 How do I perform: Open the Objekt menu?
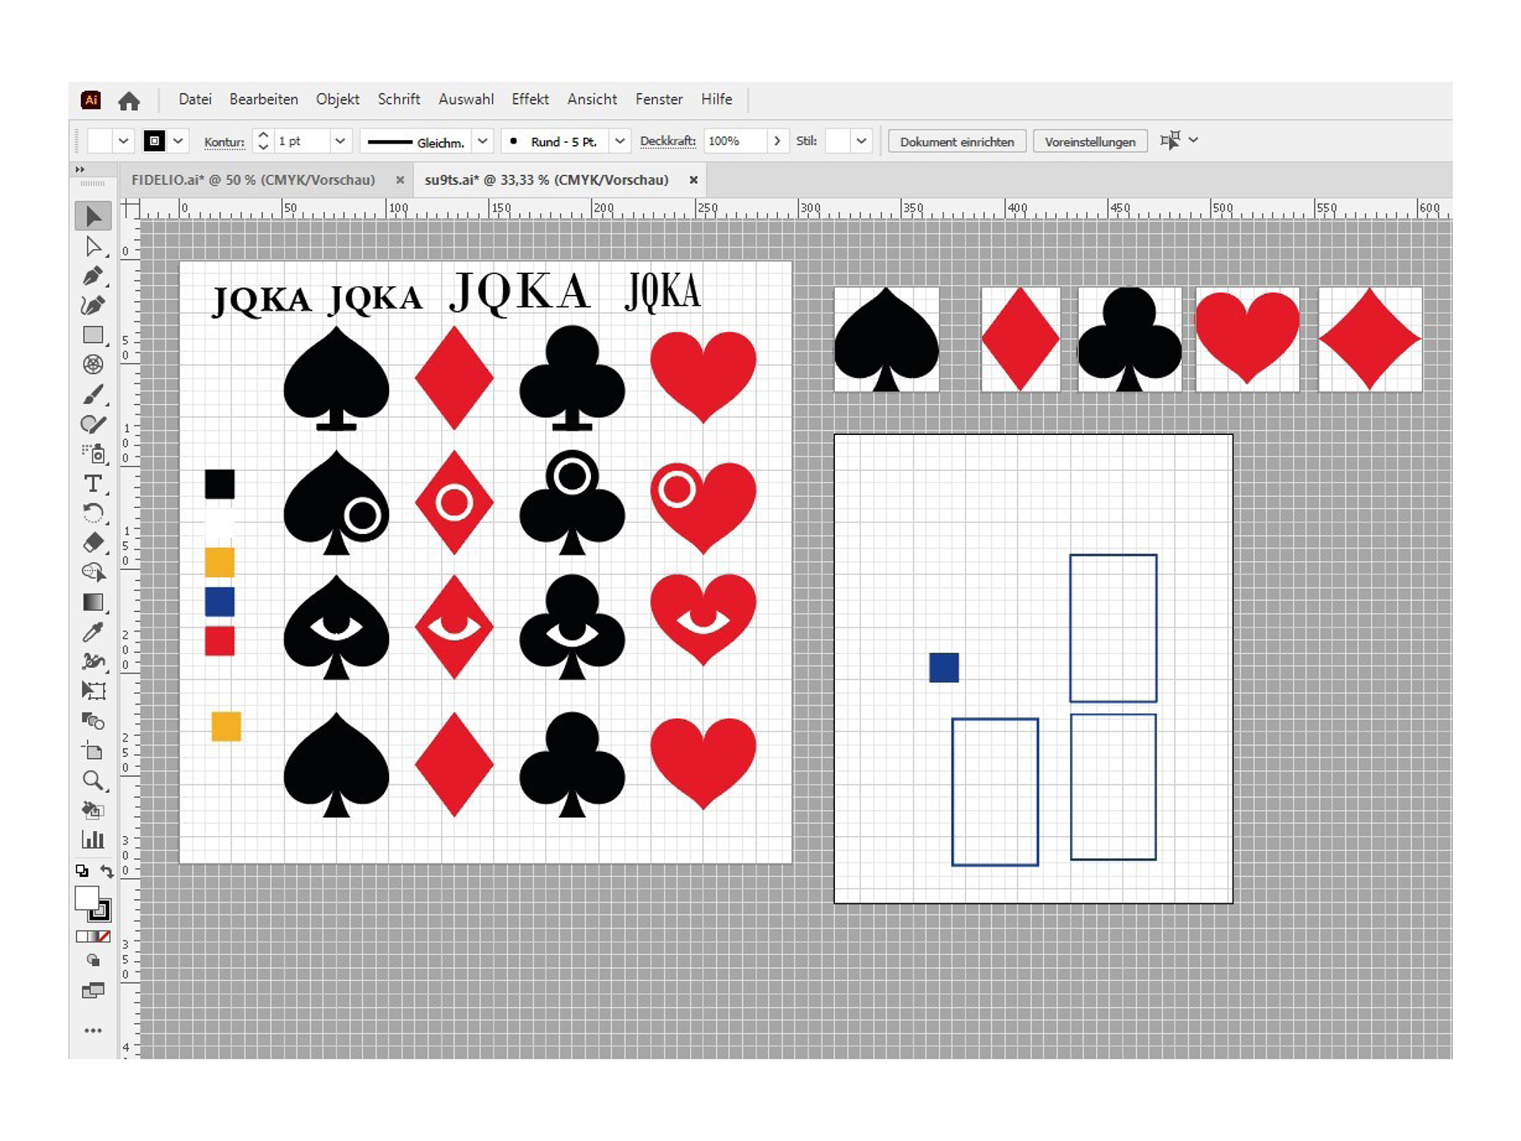click(337, 99)
